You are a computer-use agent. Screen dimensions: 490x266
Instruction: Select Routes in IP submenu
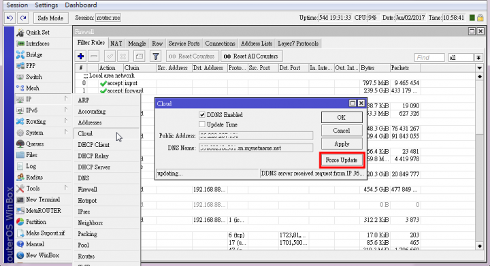(x=106, y=256)
